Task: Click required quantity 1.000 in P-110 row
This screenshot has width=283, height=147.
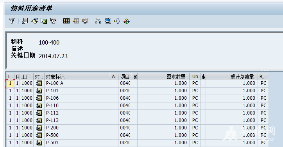Action: 163,106
